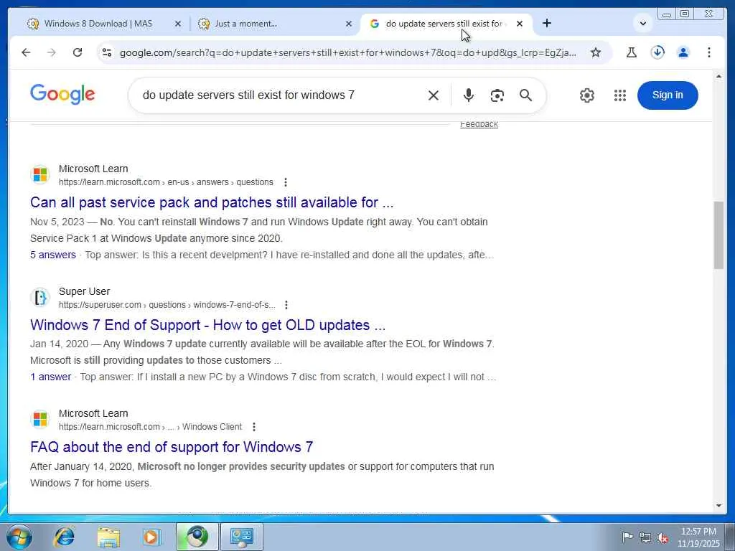
Task: Bookmark this page with star icon
Action: click(595, 52)
